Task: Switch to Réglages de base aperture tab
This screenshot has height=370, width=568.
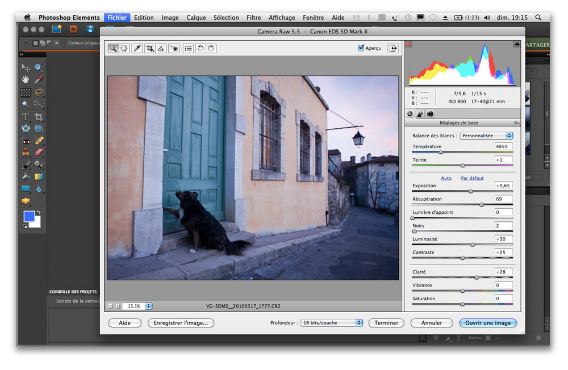Action: [410, 113]
